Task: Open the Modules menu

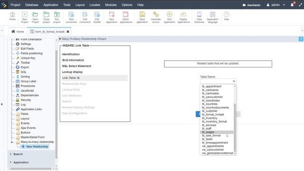Action: pyautogui.click(x=111, y=5)
